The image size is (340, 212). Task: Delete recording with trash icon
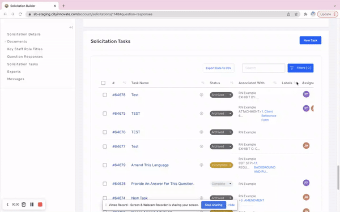[x=24, y=205]
